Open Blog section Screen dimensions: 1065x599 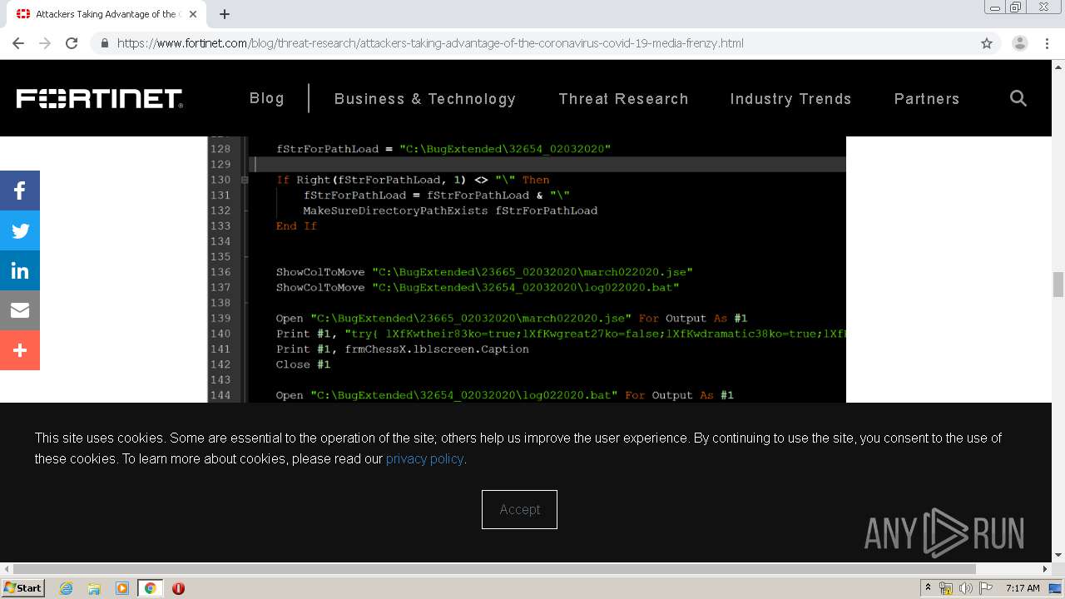(266, 98)
